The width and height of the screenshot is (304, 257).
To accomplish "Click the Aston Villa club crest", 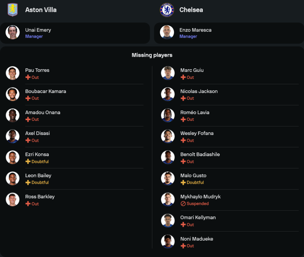I will pos(13,10).
